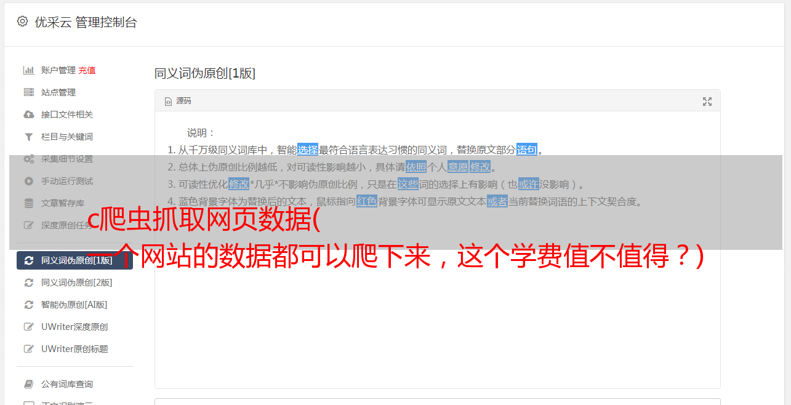Select UWriter原创标题 sidebar entry
Screen dimensions: 791x405
[x=74, y=349]
